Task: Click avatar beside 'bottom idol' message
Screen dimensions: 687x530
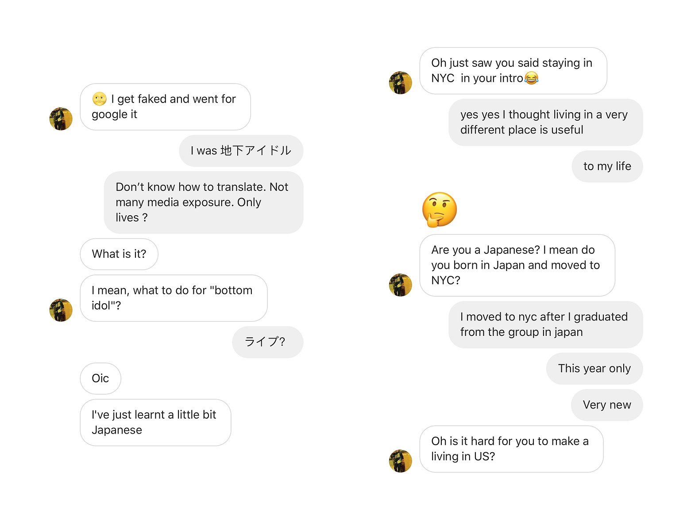Action: pos(61,310)
